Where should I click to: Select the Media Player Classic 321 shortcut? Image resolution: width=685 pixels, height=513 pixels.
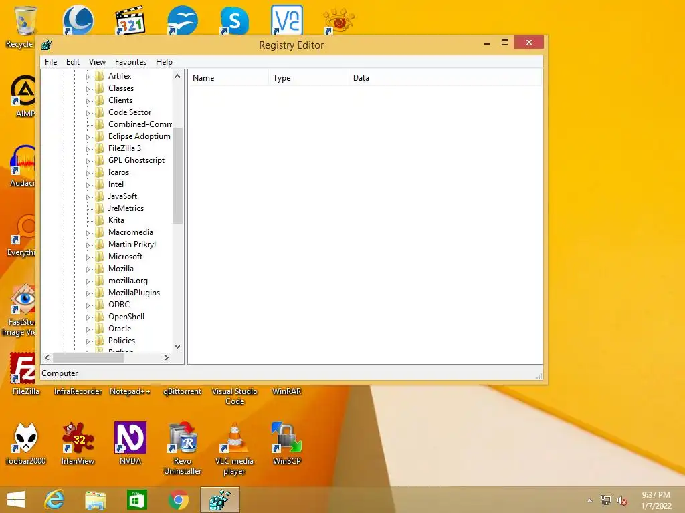[130, 20]
